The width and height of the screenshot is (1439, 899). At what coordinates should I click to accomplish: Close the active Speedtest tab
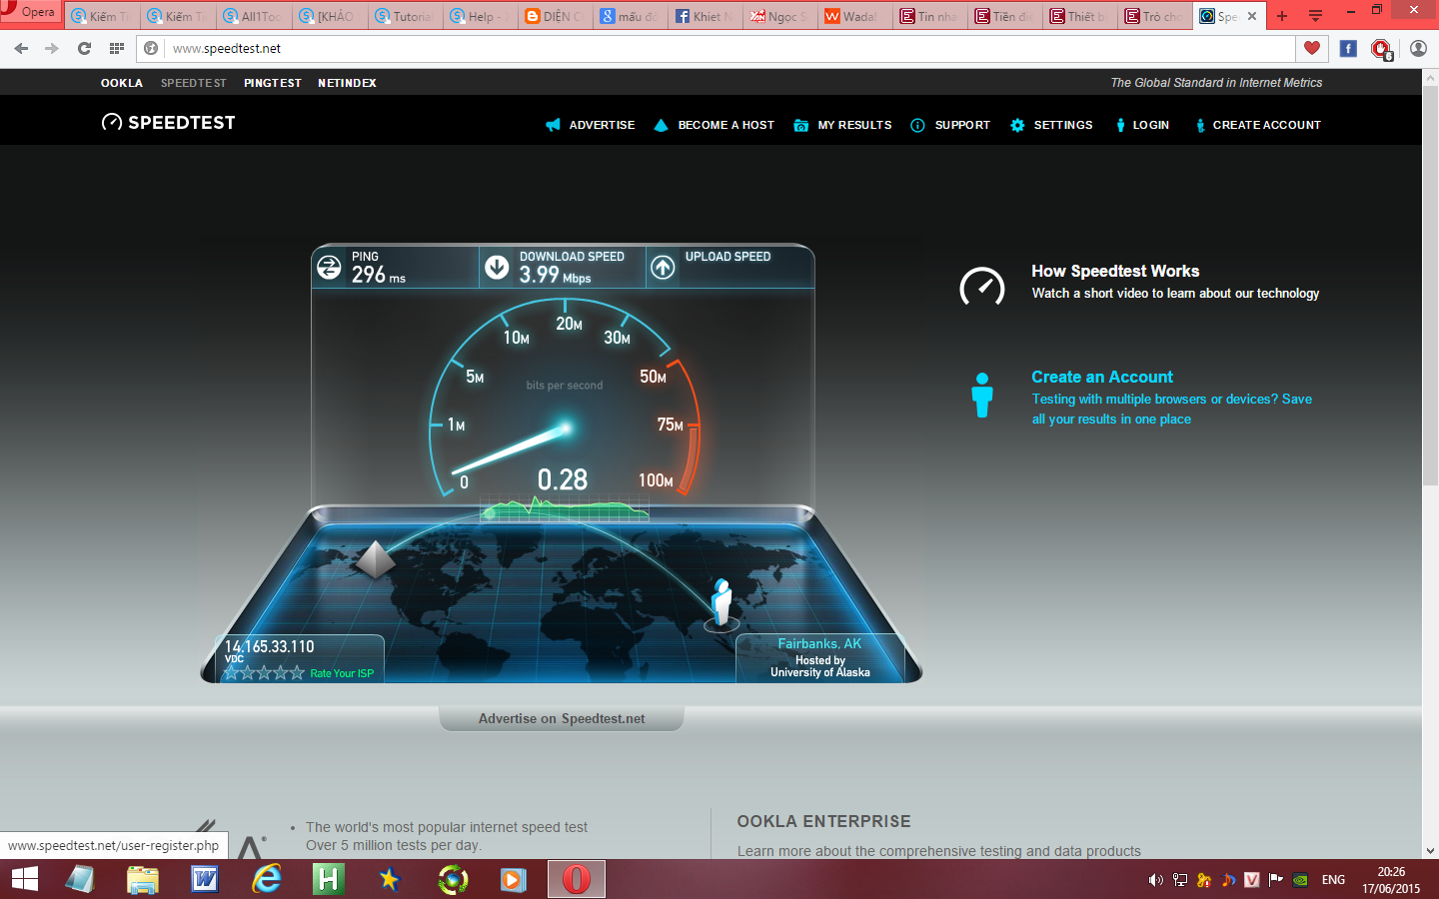tap(1252, 16)
